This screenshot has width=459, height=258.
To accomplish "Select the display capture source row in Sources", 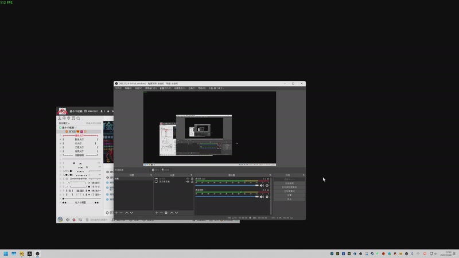I will click(174, 182).
